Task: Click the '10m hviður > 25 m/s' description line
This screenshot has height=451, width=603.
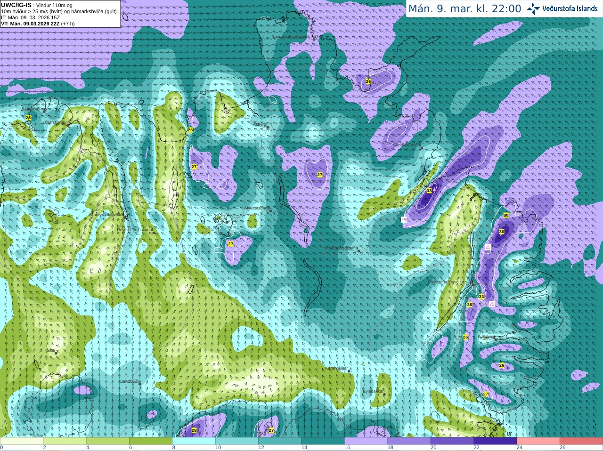Action: tap(59, 11)
